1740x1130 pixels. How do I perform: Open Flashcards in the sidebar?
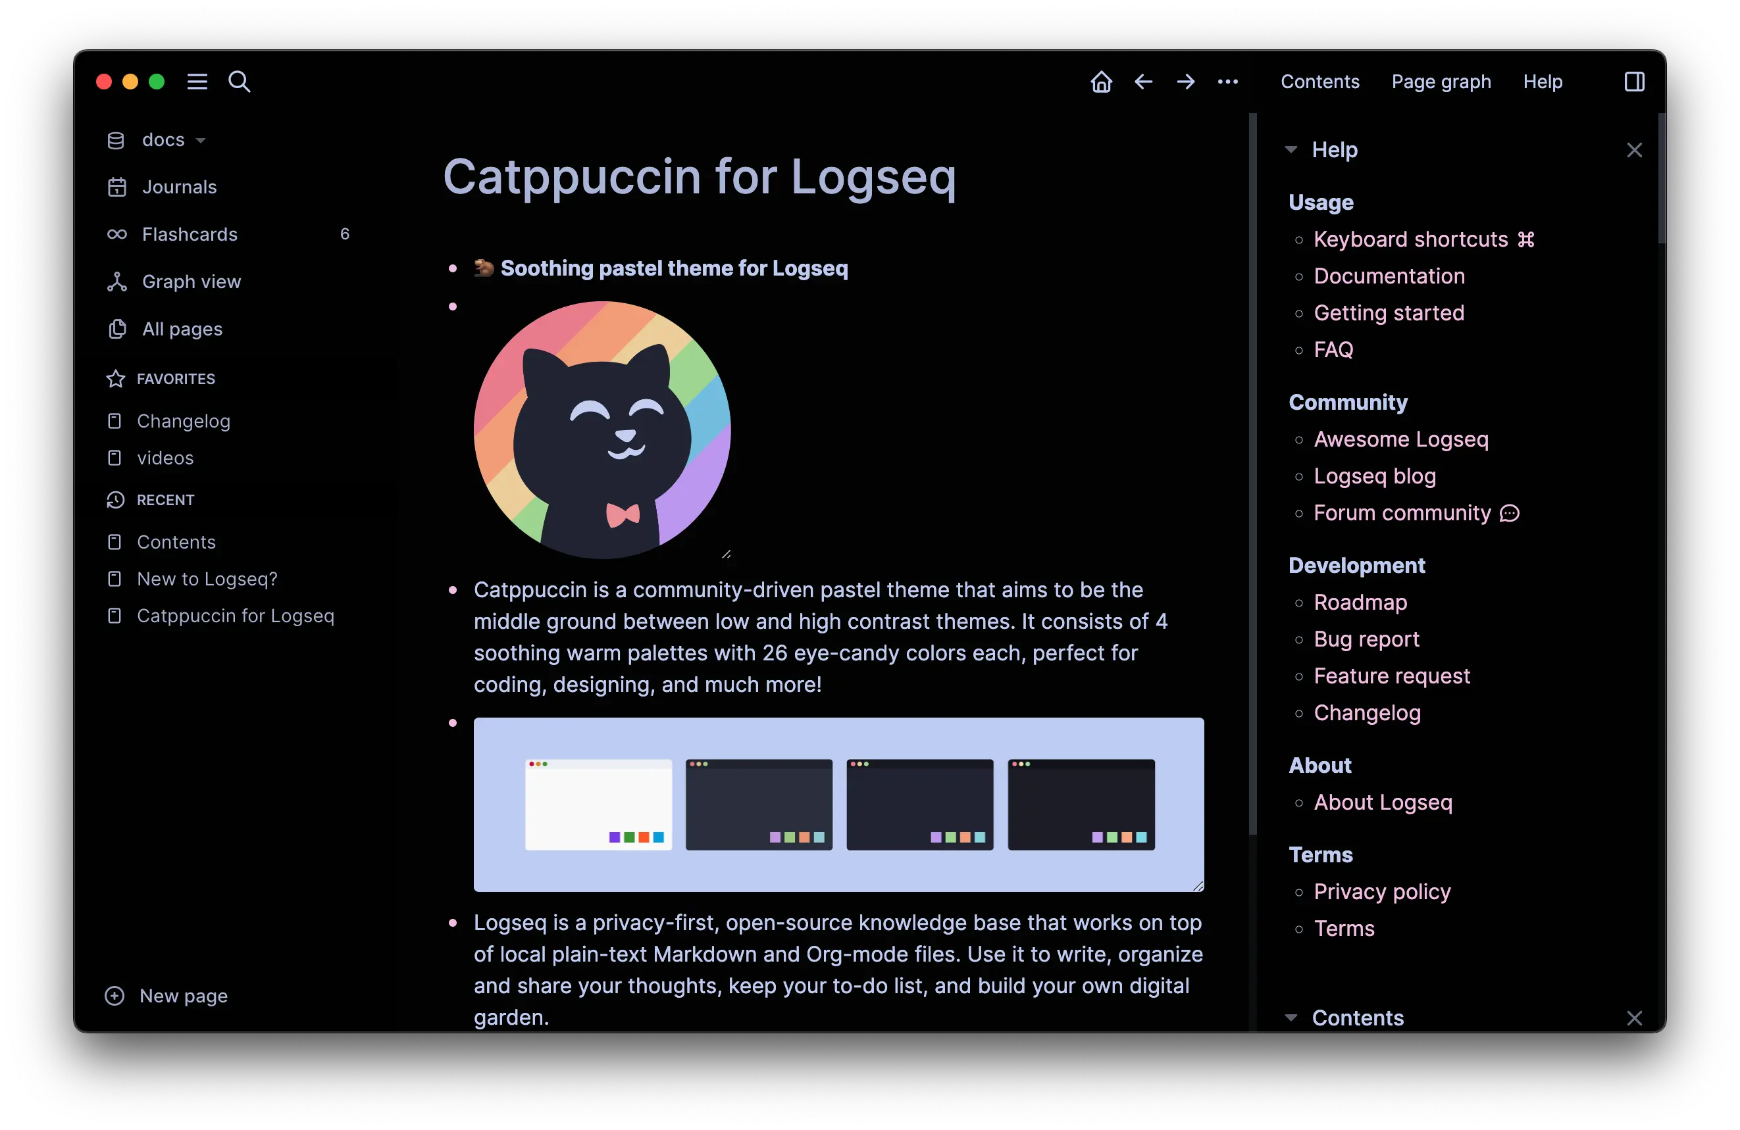tap(190, 234)
